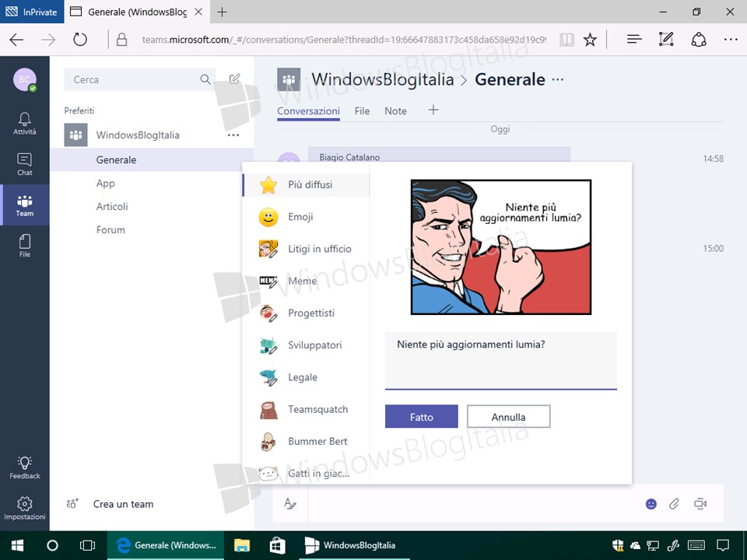Screen dimensions: 747x560
Task: Select the Gatti in giac... sticker category
Action: 306,474
